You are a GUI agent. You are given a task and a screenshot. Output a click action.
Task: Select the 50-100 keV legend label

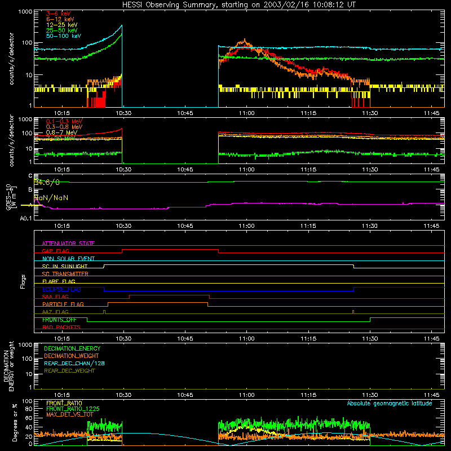(64, 36)
